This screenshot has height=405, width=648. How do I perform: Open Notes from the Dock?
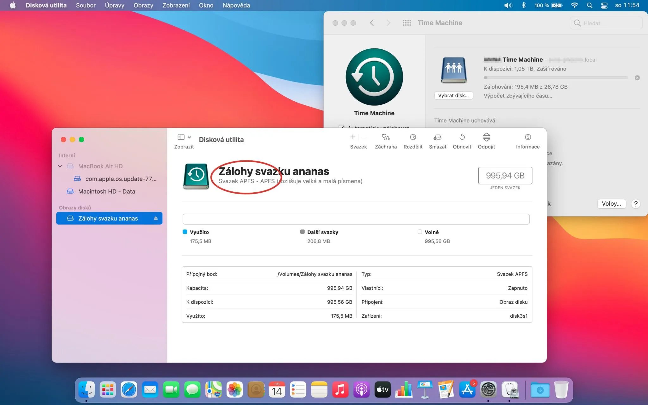(319, 389)
